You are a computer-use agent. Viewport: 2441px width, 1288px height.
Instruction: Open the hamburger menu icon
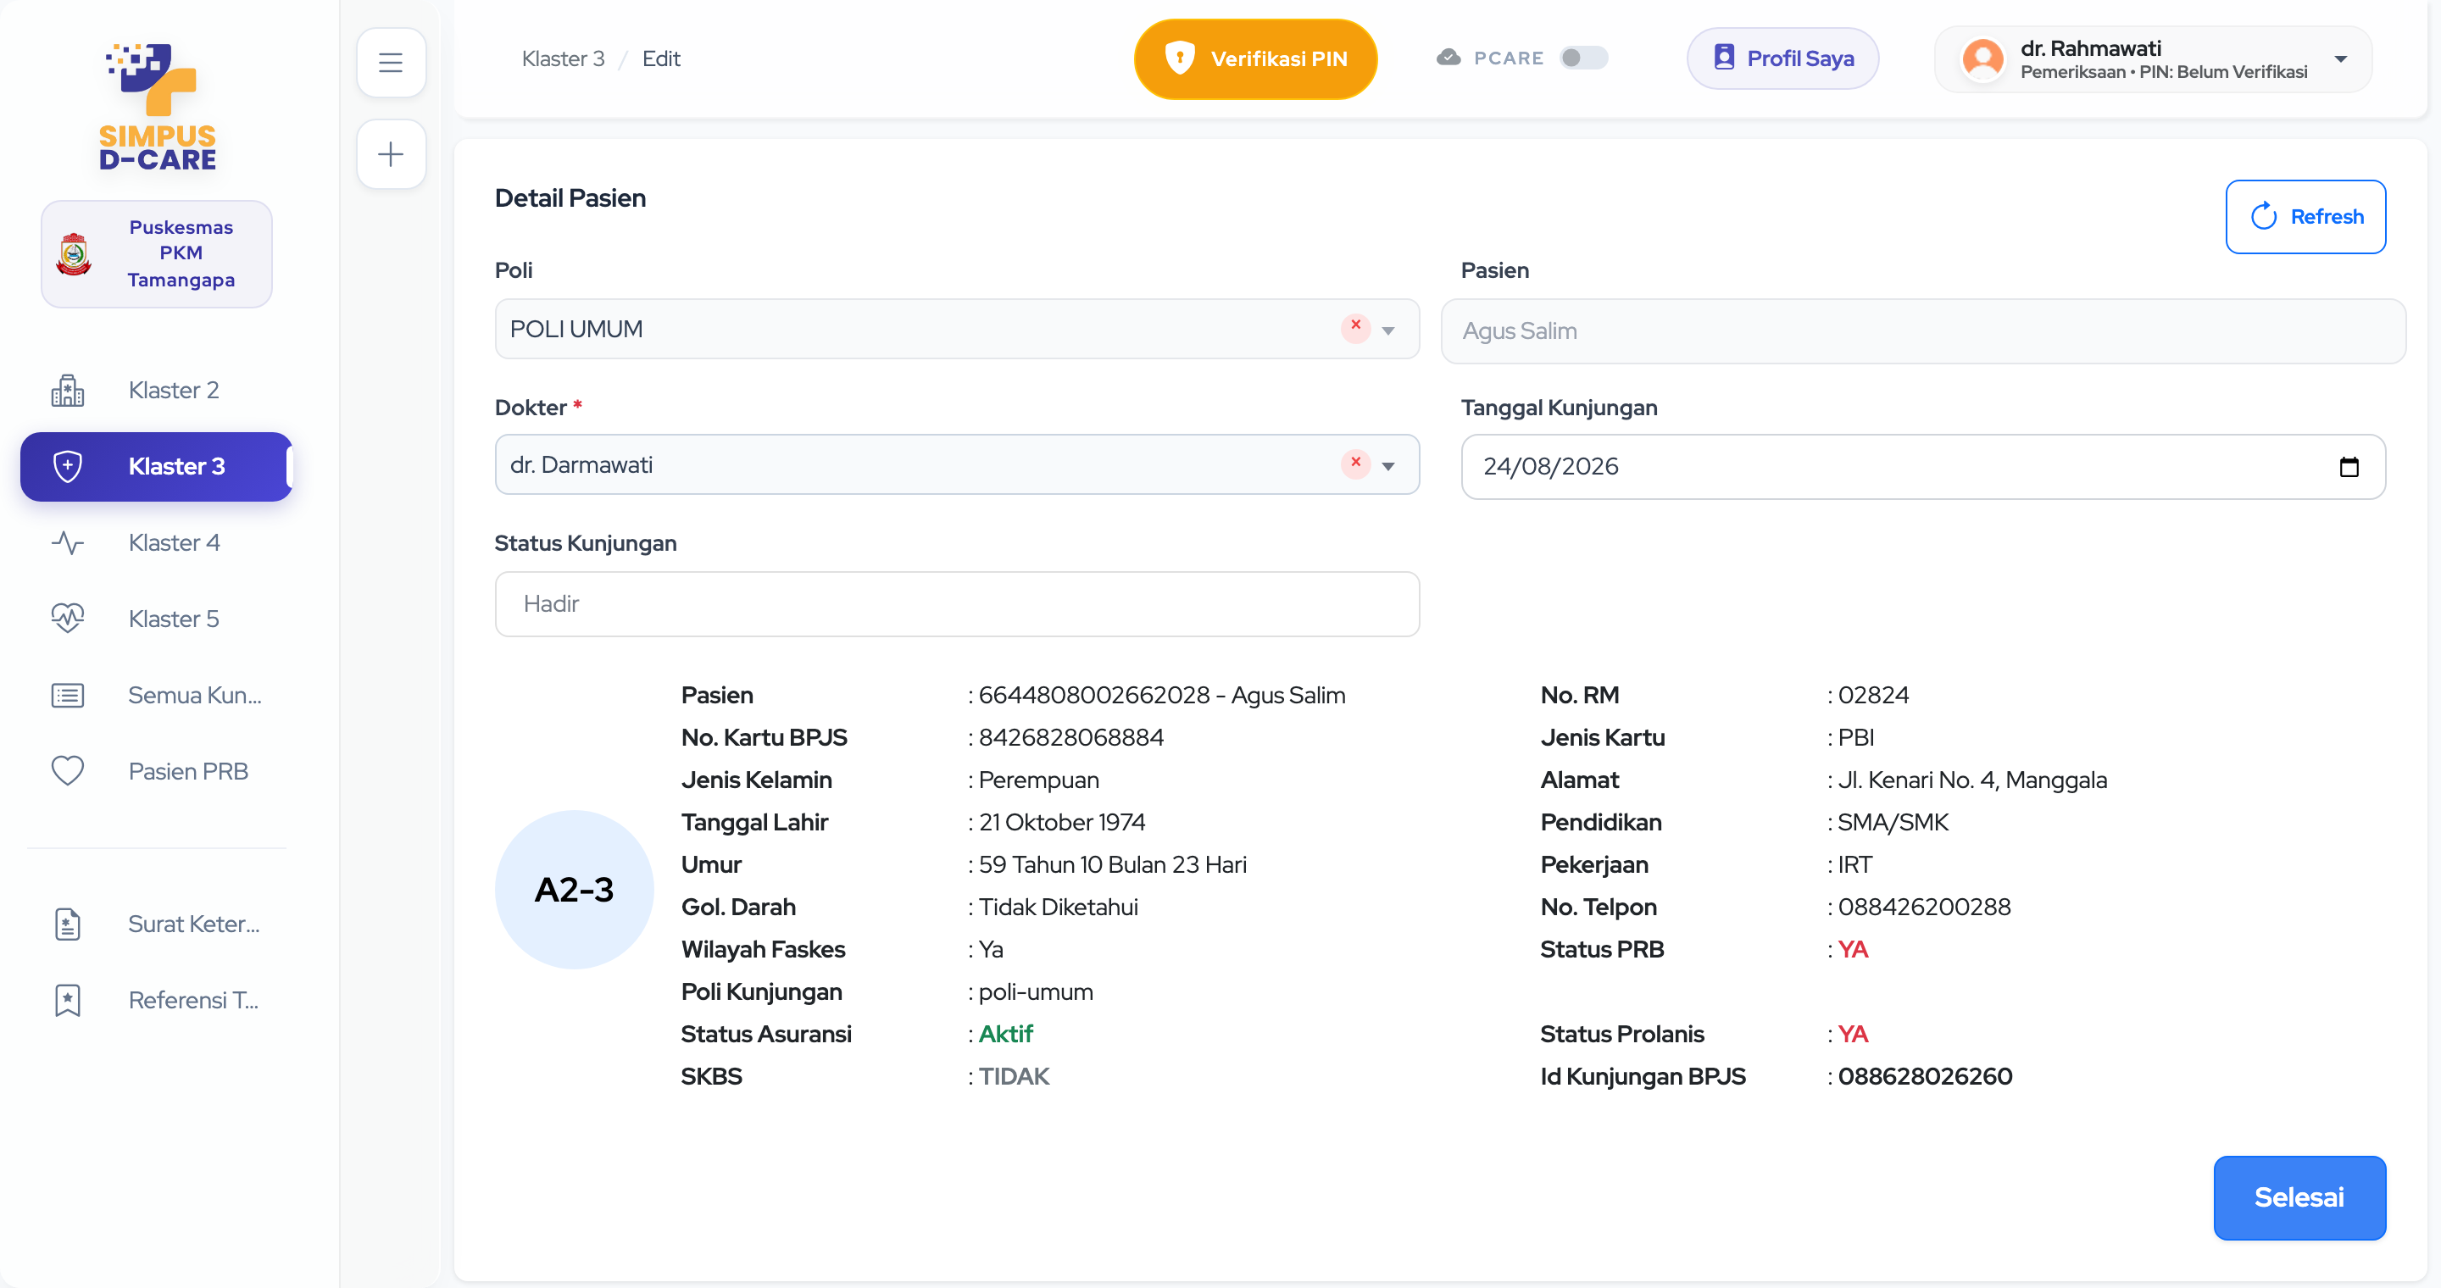(x=391, y=63)
